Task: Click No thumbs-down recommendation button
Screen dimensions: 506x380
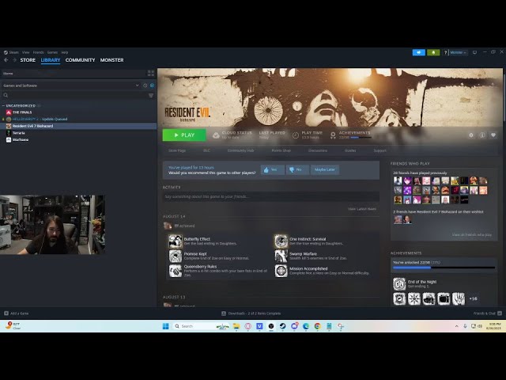Action: (297, 169)
